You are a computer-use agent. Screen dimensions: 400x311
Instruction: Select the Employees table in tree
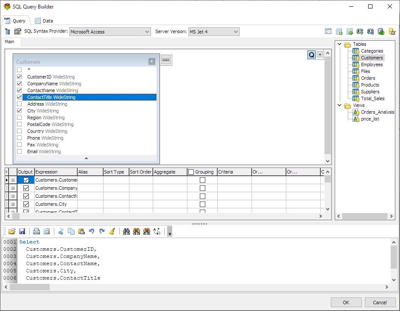point(372,64)
